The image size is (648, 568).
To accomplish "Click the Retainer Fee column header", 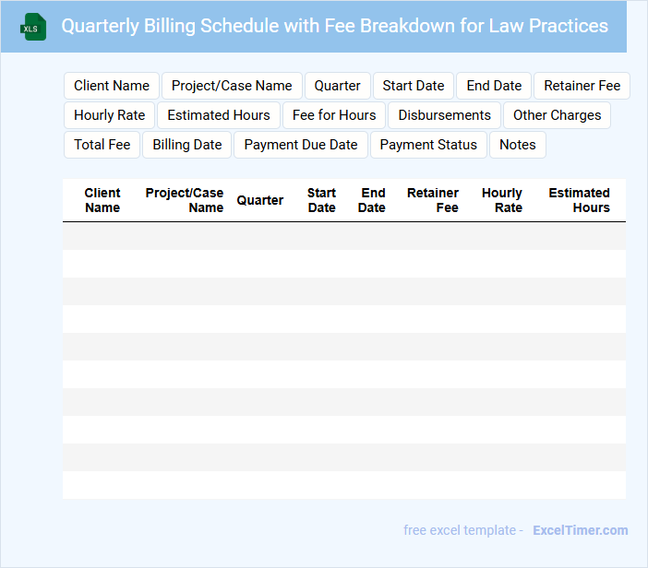I will click(434, 200).
